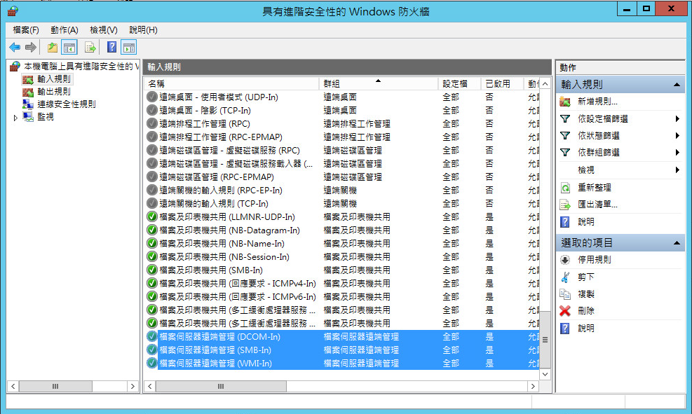Sort by the 群組 column header

[378, 84]
